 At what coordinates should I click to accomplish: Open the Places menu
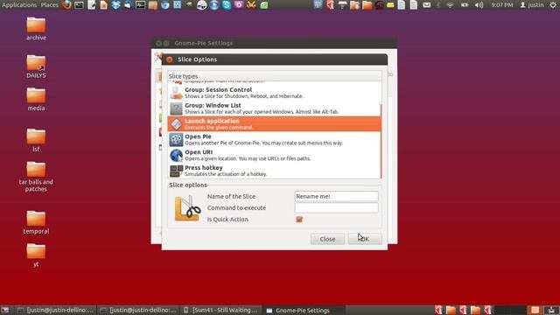click(49, 5)
